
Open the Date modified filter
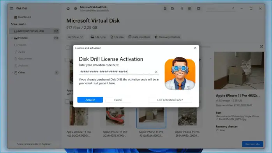click(x=139, y=37)
